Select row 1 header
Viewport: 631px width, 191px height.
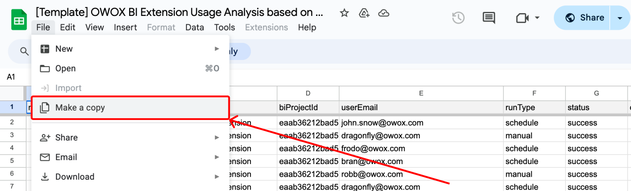(12, 107)
